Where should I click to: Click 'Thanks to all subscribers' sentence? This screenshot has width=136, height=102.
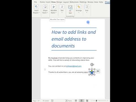point(68,72)
